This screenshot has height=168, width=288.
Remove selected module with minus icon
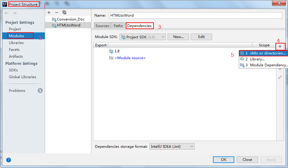[57, 12]
